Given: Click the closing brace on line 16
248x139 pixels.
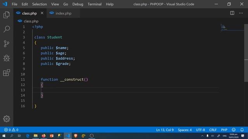Looking at the screenshot, I should coord(35,106).
